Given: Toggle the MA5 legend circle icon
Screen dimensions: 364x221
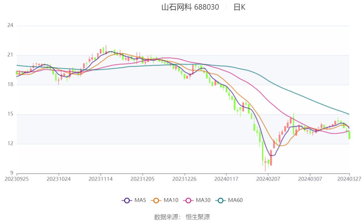Looking at the screenshot, I should point(127,200).
